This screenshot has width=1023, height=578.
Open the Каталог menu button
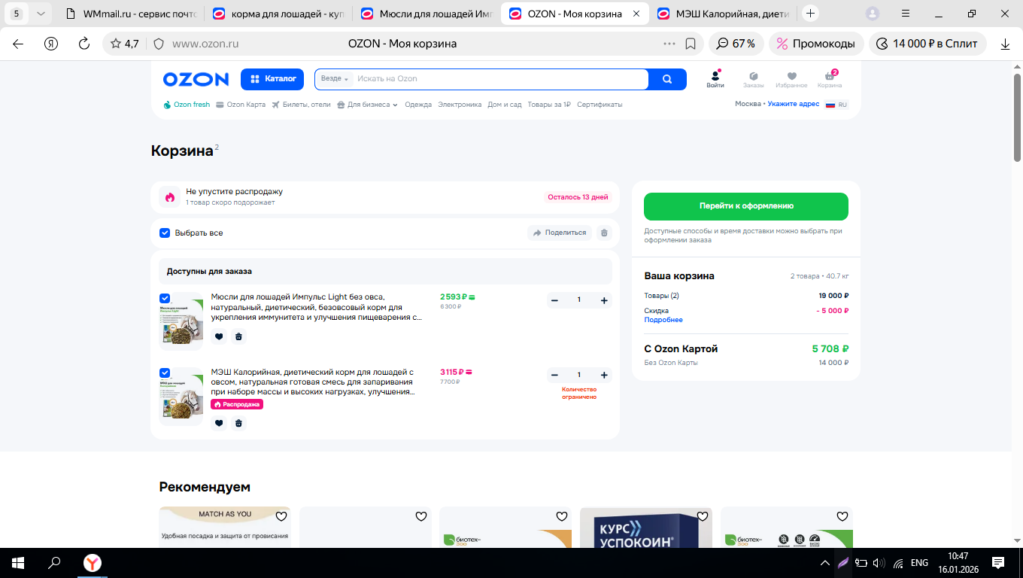(x=272, y=79)
